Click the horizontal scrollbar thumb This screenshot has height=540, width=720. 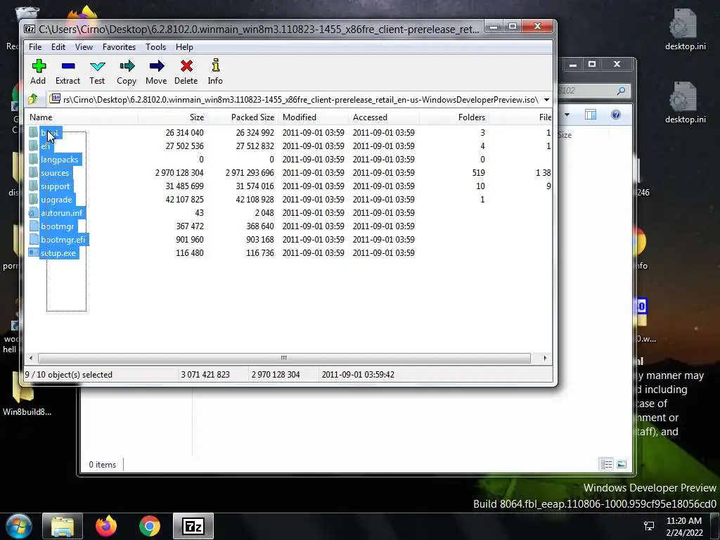pos(284,358)
